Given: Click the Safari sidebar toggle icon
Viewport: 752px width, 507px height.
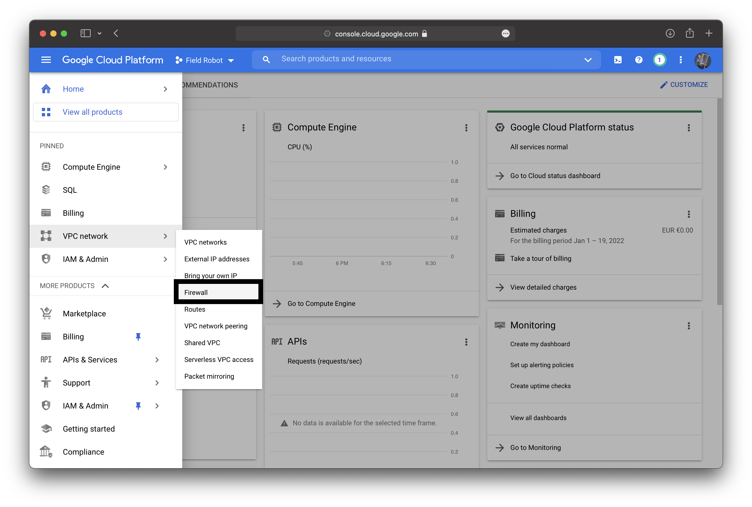Looking at the screenshot, I should tap(85, 33).
